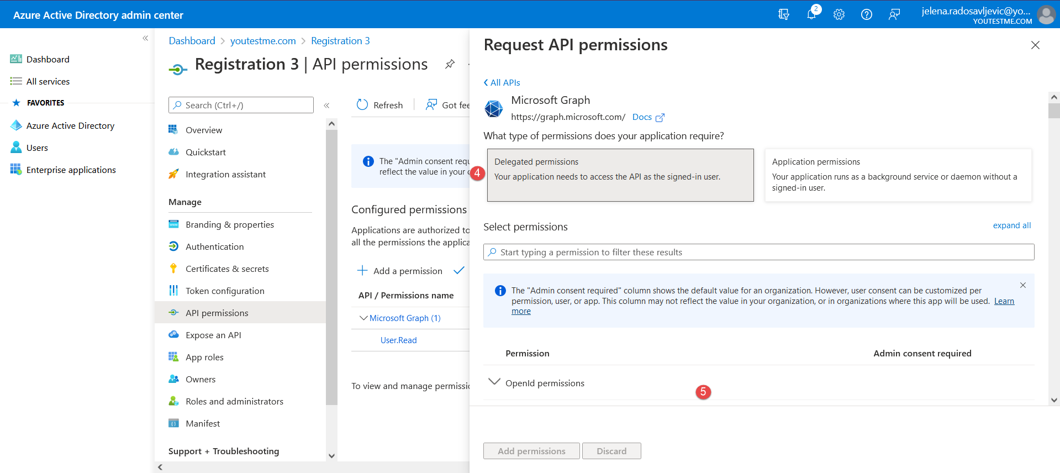The width and height of the screenshot is (1060, 473).
Task: Open the feedback icon in header
Action: pos(894,14)
